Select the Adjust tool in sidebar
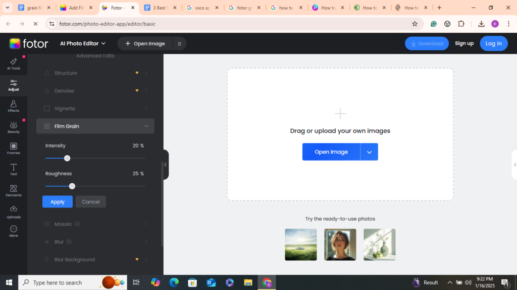517x290 pixels. (14, 85)
